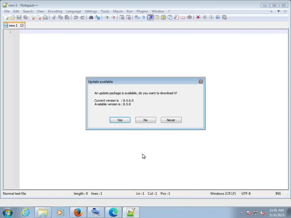The image size is (291, 218).
Task: Click the Zoom In toolbar icon
Action: coord(107,17)
